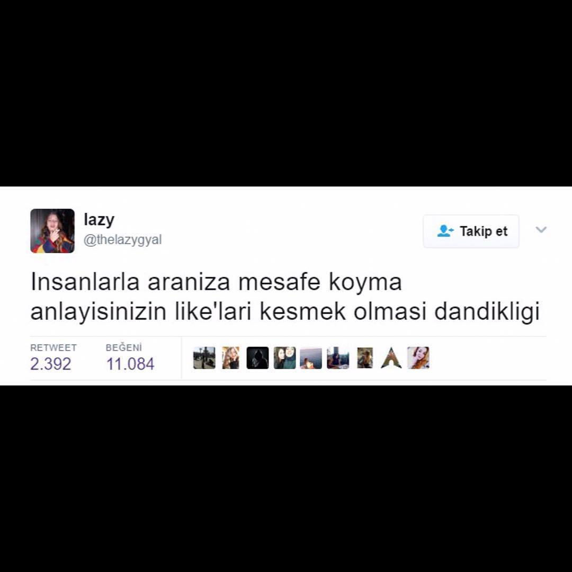Image resolution: width=572 pixels, height=572 pixels.
Task: Click the display name lazy
Action: pos(99,220)
